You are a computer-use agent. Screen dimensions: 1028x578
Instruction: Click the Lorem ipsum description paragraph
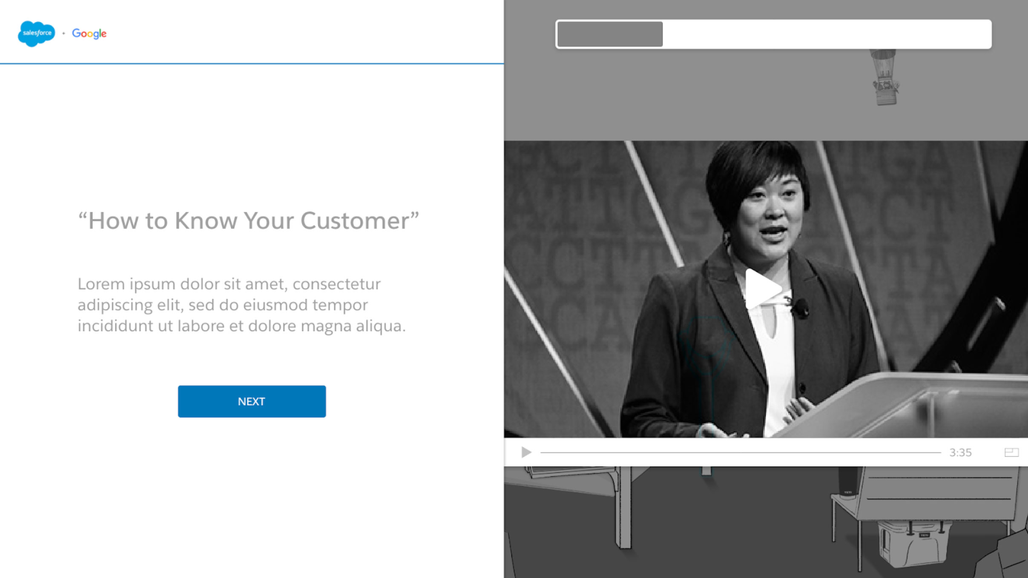point(241,305)
